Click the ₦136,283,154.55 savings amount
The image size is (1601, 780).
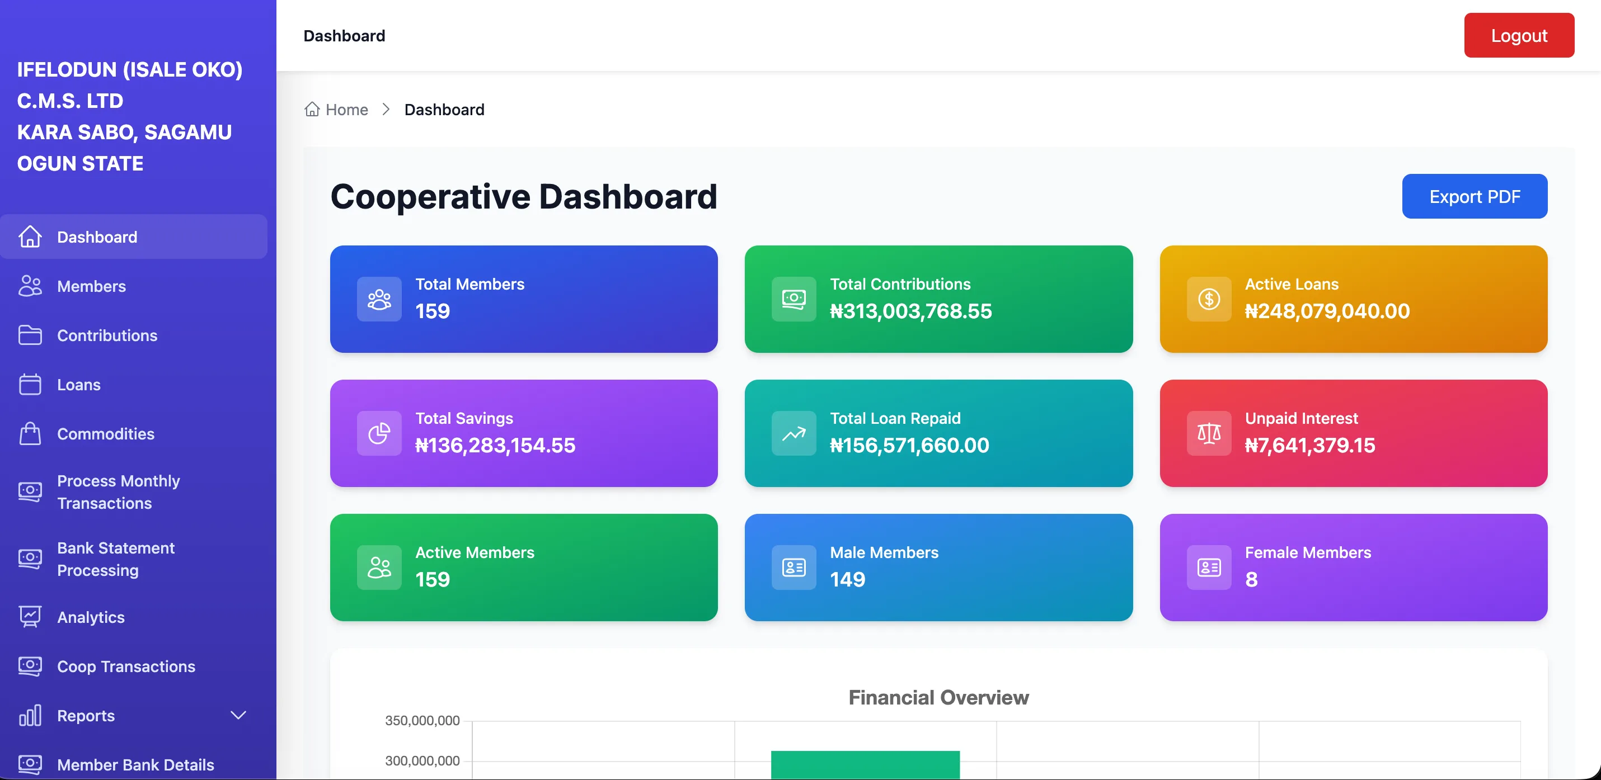point(495,445)
